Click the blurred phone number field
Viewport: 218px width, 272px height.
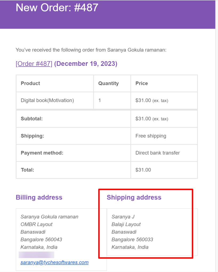coord(36,255)
